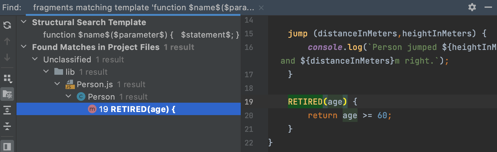
Task: Toggle the preview panel icon at the bottom
Action: tap(7, 147)
